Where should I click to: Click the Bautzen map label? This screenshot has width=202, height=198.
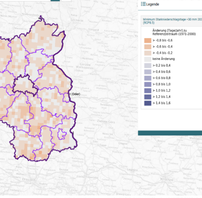click(x=64, y=170)
